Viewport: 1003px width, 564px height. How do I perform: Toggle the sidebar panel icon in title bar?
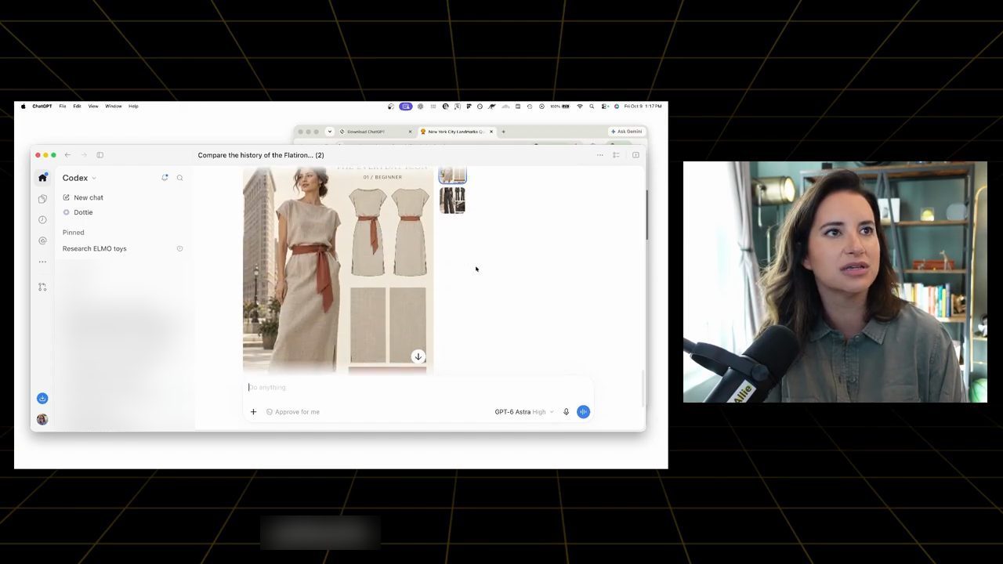click(100, 155)
